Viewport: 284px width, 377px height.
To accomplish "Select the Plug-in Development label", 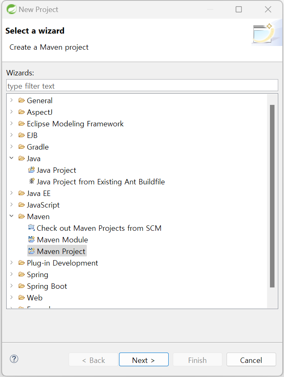I will 62,263.
